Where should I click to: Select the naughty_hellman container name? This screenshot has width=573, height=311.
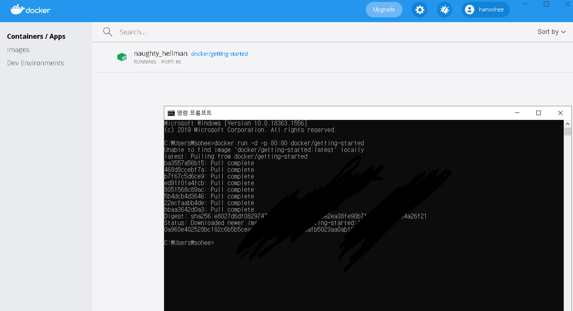coord(161,53)
